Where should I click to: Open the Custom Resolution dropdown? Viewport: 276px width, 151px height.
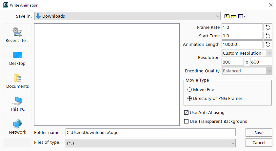point(247,53)
